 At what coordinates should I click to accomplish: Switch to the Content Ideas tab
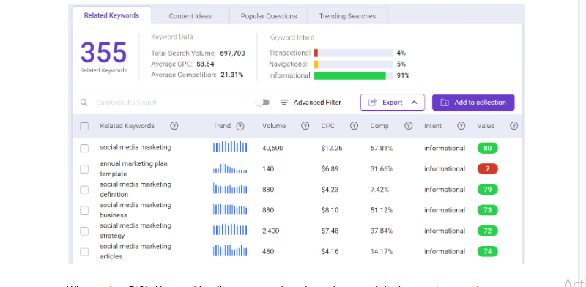pyautogui.click(x=190, y=16)
